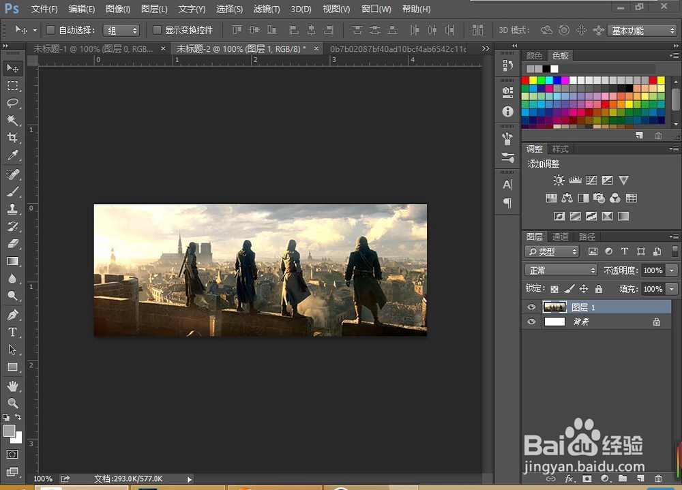Toggle the layer filter switch
The height and width of the screenshot is (490, 682).
pyautogui.click(x=674, y=251)
